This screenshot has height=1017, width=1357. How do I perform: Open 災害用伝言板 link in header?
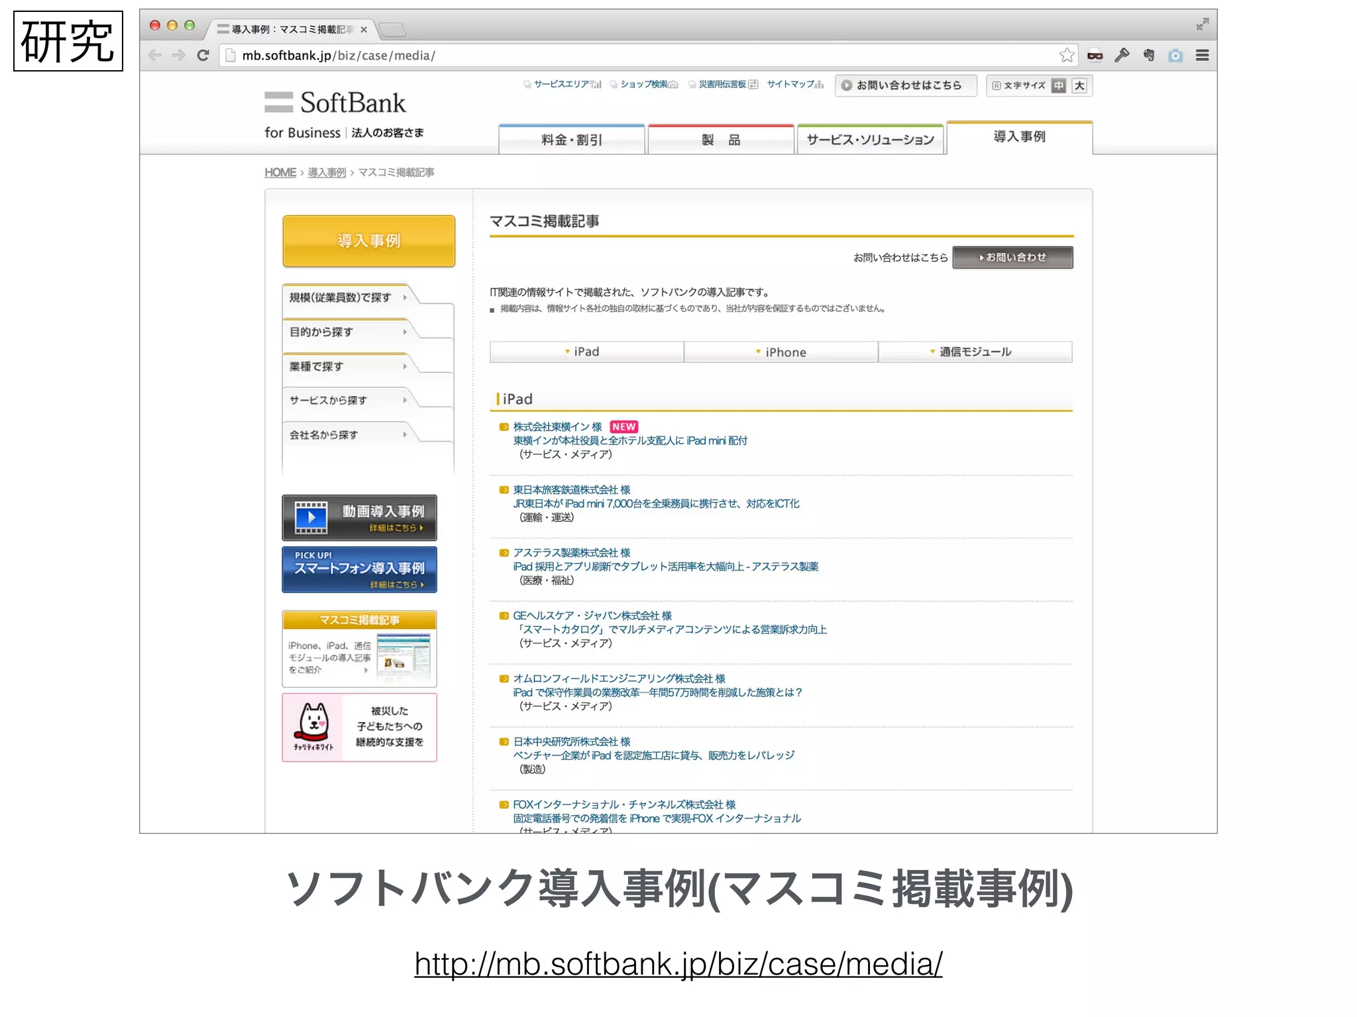click(723, 84)
